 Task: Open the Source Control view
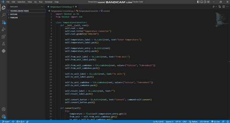[4, 22]
